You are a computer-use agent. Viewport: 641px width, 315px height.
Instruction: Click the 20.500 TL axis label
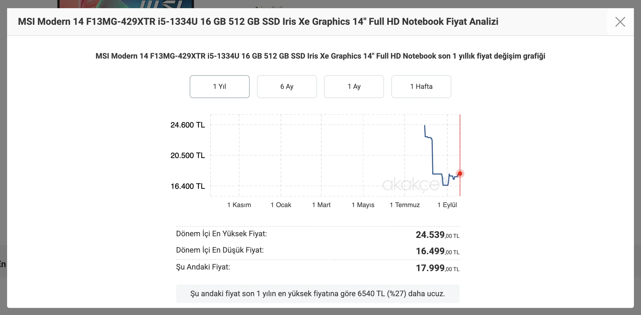coord(188,156)
